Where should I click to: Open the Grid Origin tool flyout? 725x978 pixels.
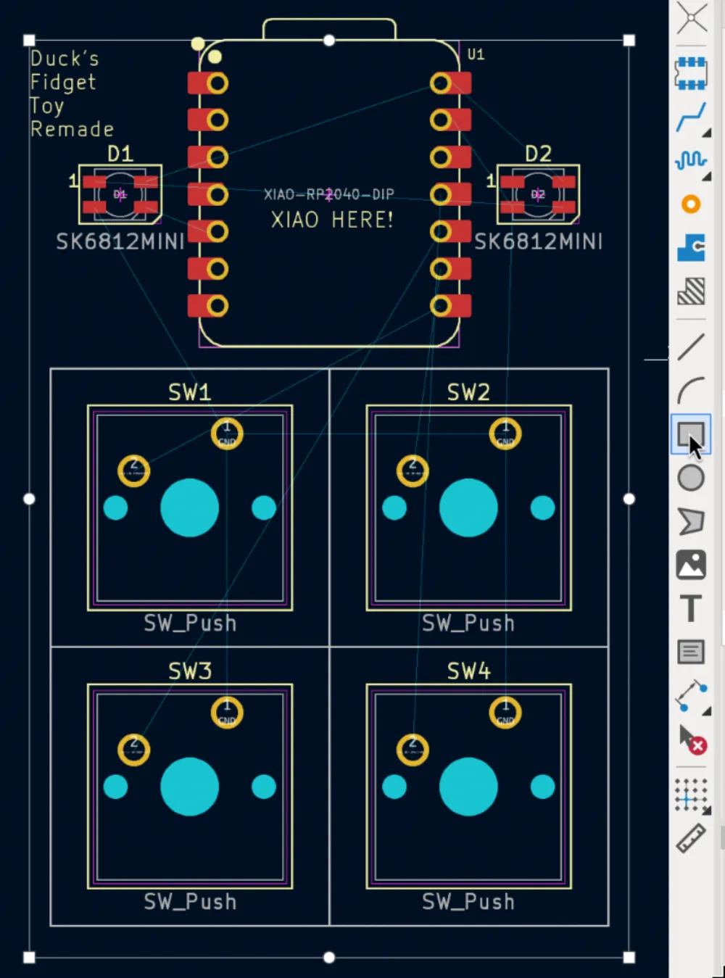coord(691,795)
